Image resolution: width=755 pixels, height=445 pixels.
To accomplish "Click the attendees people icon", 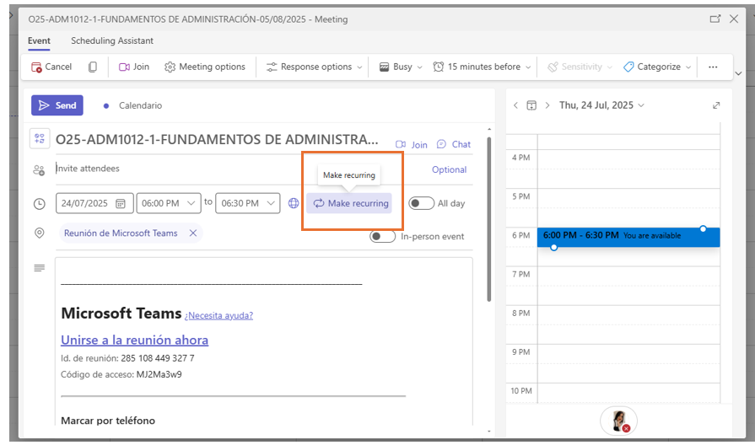I will point(39,169).
